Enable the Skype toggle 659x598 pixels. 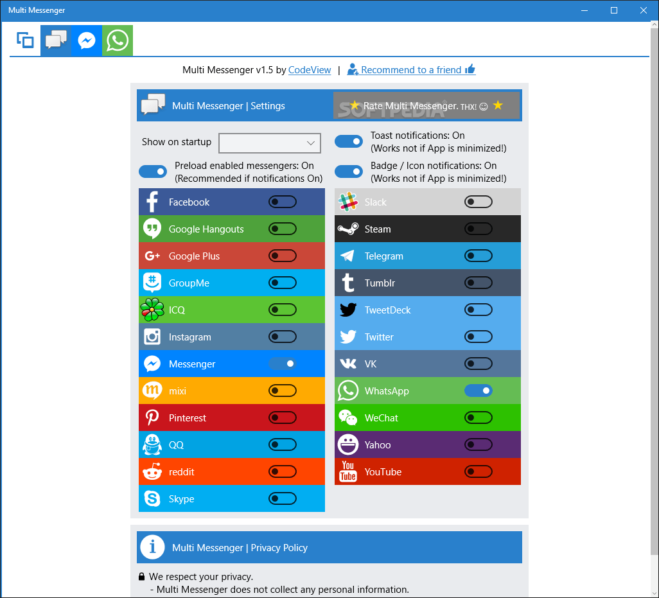[283, 498]
